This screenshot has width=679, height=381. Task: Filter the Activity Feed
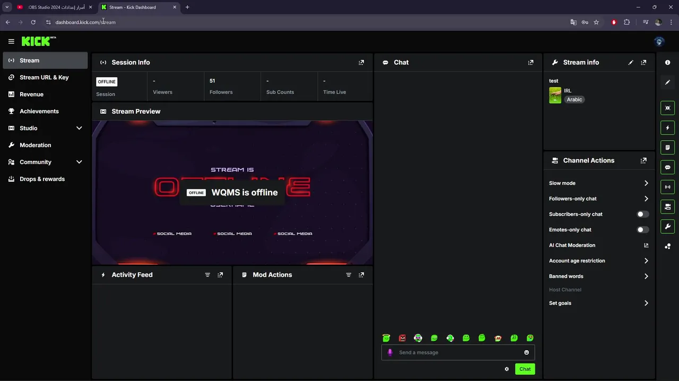tap(207, 275)
